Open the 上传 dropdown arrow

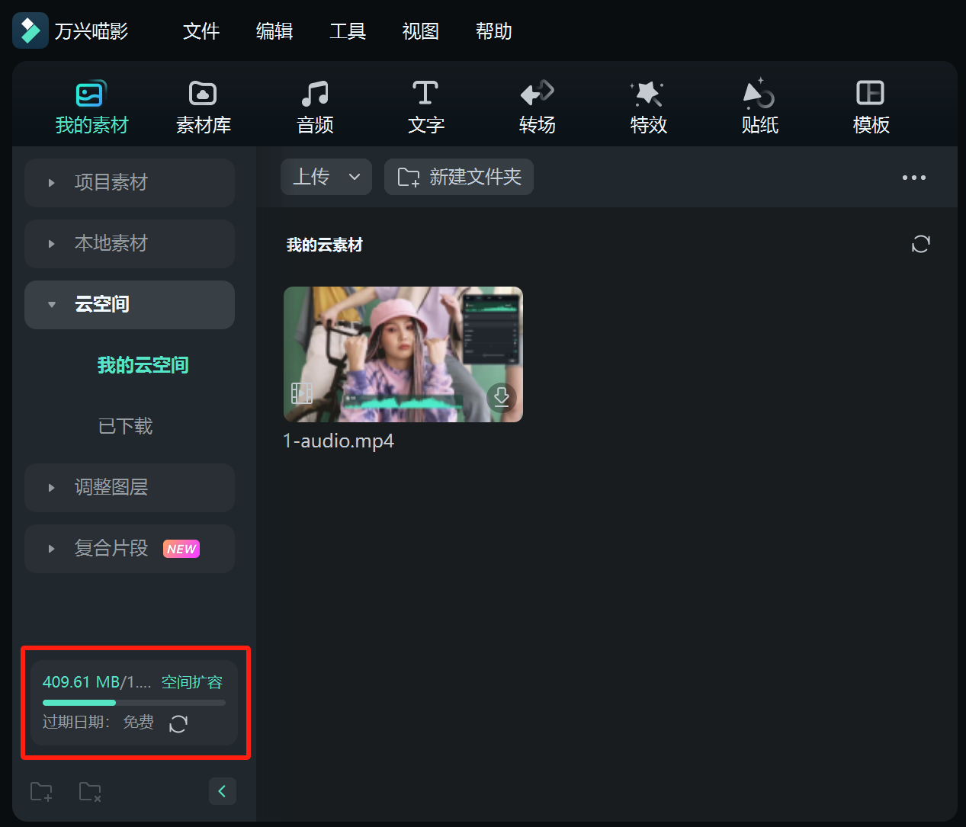[355, 176]
